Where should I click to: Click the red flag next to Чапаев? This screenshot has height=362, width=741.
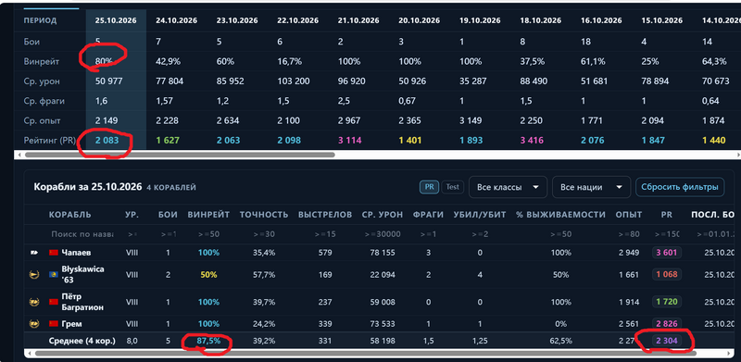(x=54, y=253)
